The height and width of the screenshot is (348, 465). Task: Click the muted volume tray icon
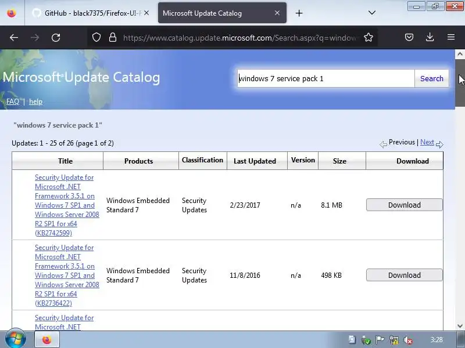pos(409,340)
